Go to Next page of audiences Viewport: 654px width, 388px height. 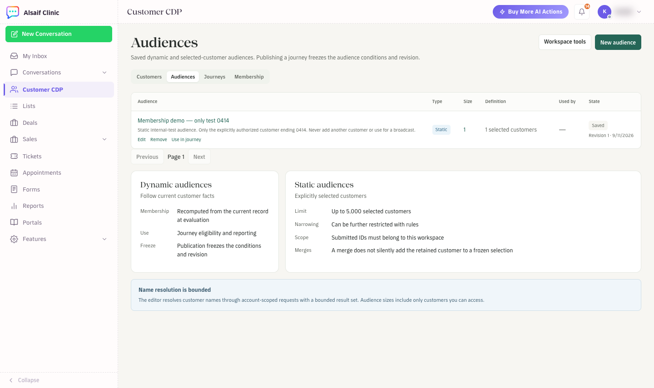(x=199, y=157)
